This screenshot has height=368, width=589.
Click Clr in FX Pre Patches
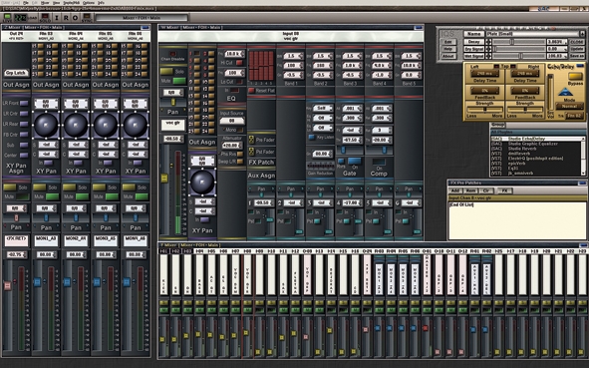click(486, 190)
